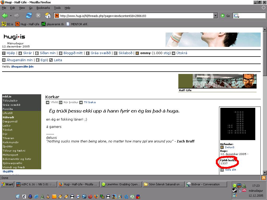
Task: Open the Skilaboð messages link
Action: (125, 53)
